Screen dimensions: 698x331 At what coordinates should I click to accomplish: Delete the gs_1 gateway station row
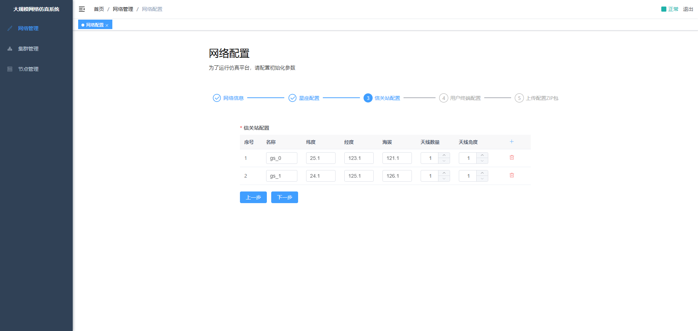512,175
